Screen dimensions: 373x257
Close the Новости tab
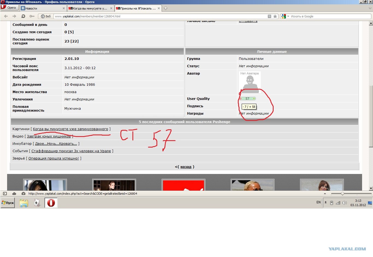(64, 8)
